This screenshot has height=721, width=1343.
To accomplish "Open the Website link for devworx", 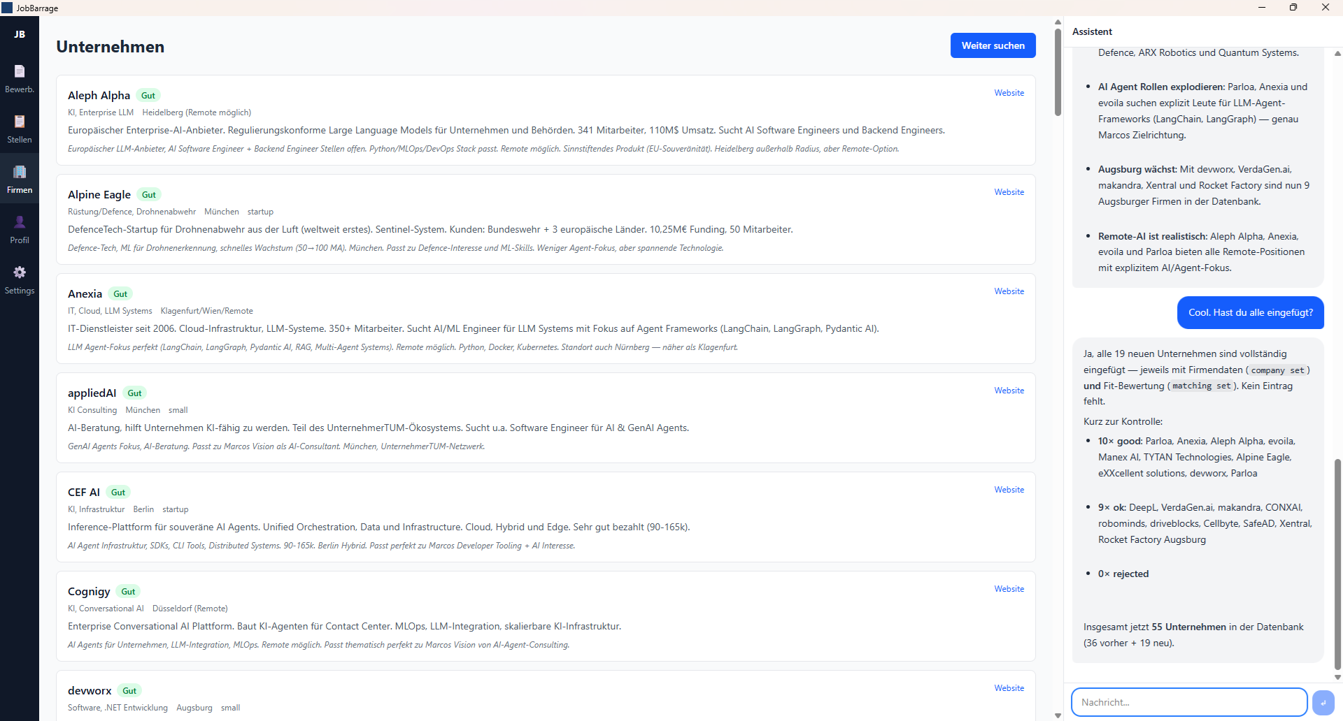I will (x=1009, y=688).
